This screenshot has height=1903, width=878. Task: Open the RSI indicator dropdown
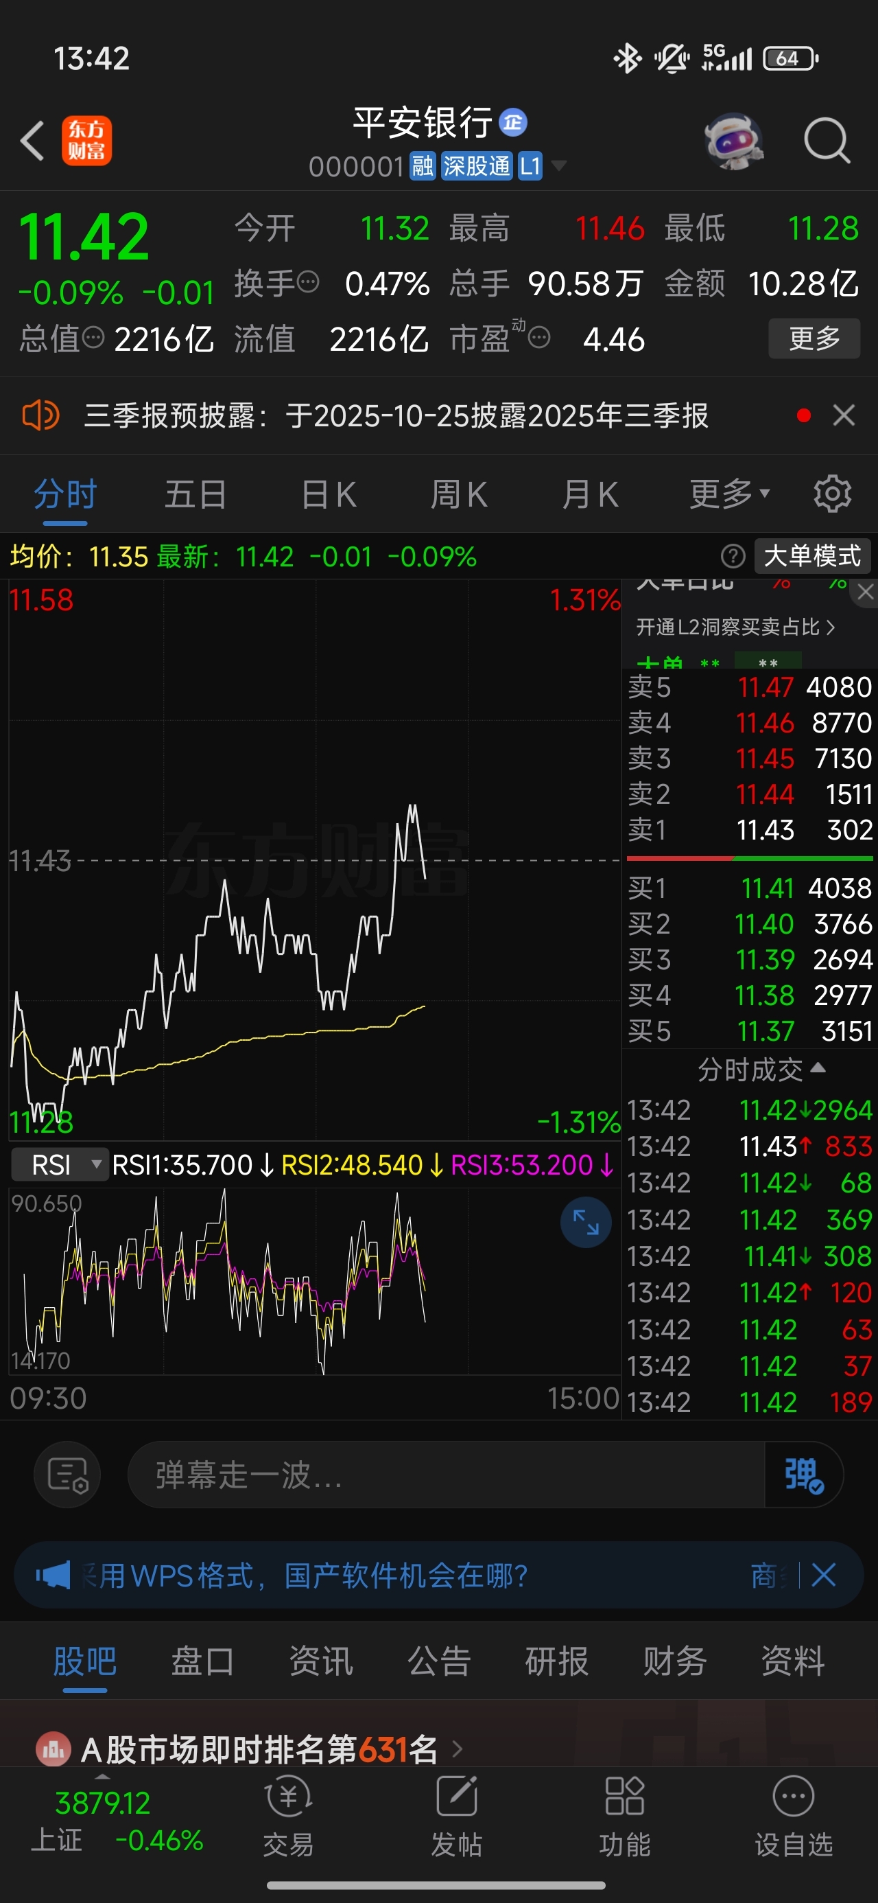(60, 1164)
